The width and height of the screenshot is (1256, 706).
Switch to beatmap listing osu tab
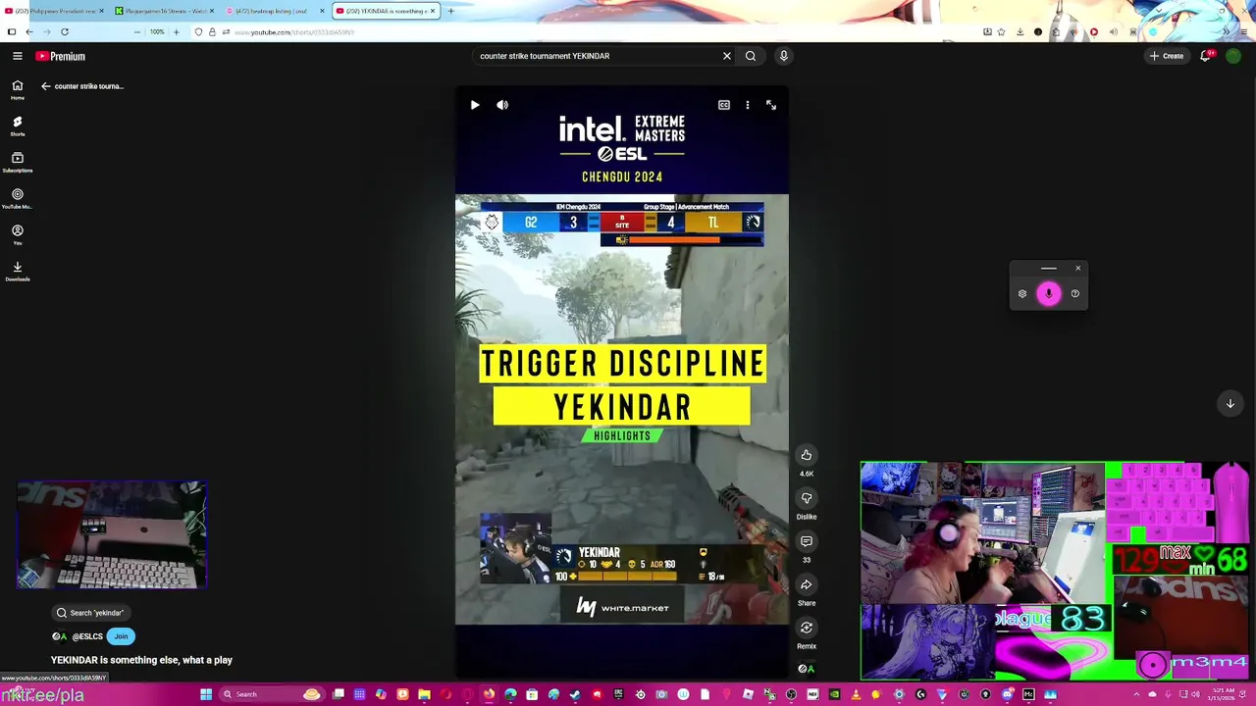(x=272, y=11)
